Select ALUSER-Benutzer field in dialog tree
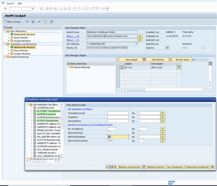The width and height of the screenshot is (217, 186). 45,108
